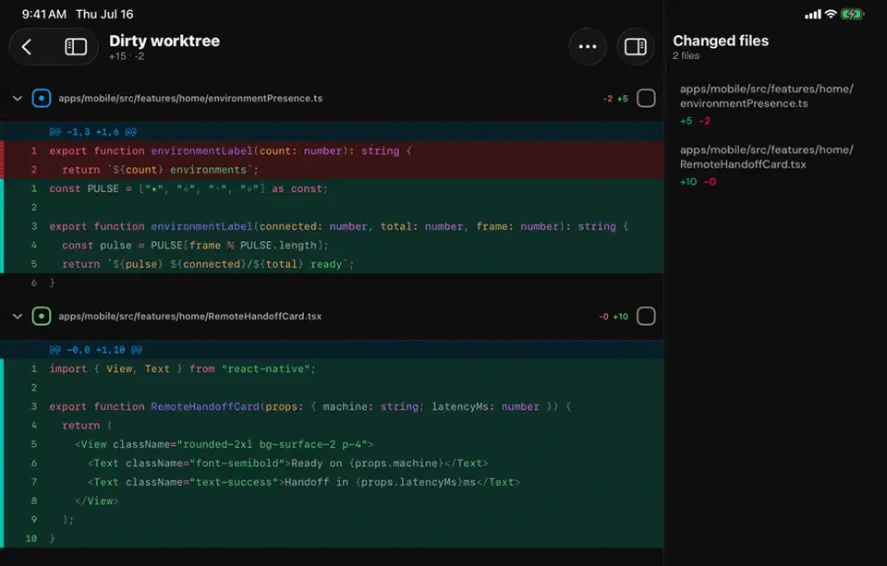887x566 pixels.
Task: Click the -2 +5 stat beside environmentPresence.ts header
Action: pyautogui.click(x=615, y=99)
